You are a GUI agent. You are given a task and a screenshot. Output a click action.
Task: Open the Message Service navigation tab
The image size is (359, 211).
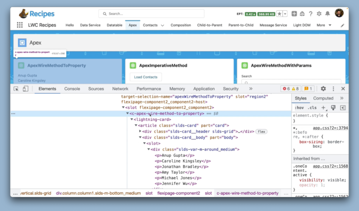[x=273, y=25]
